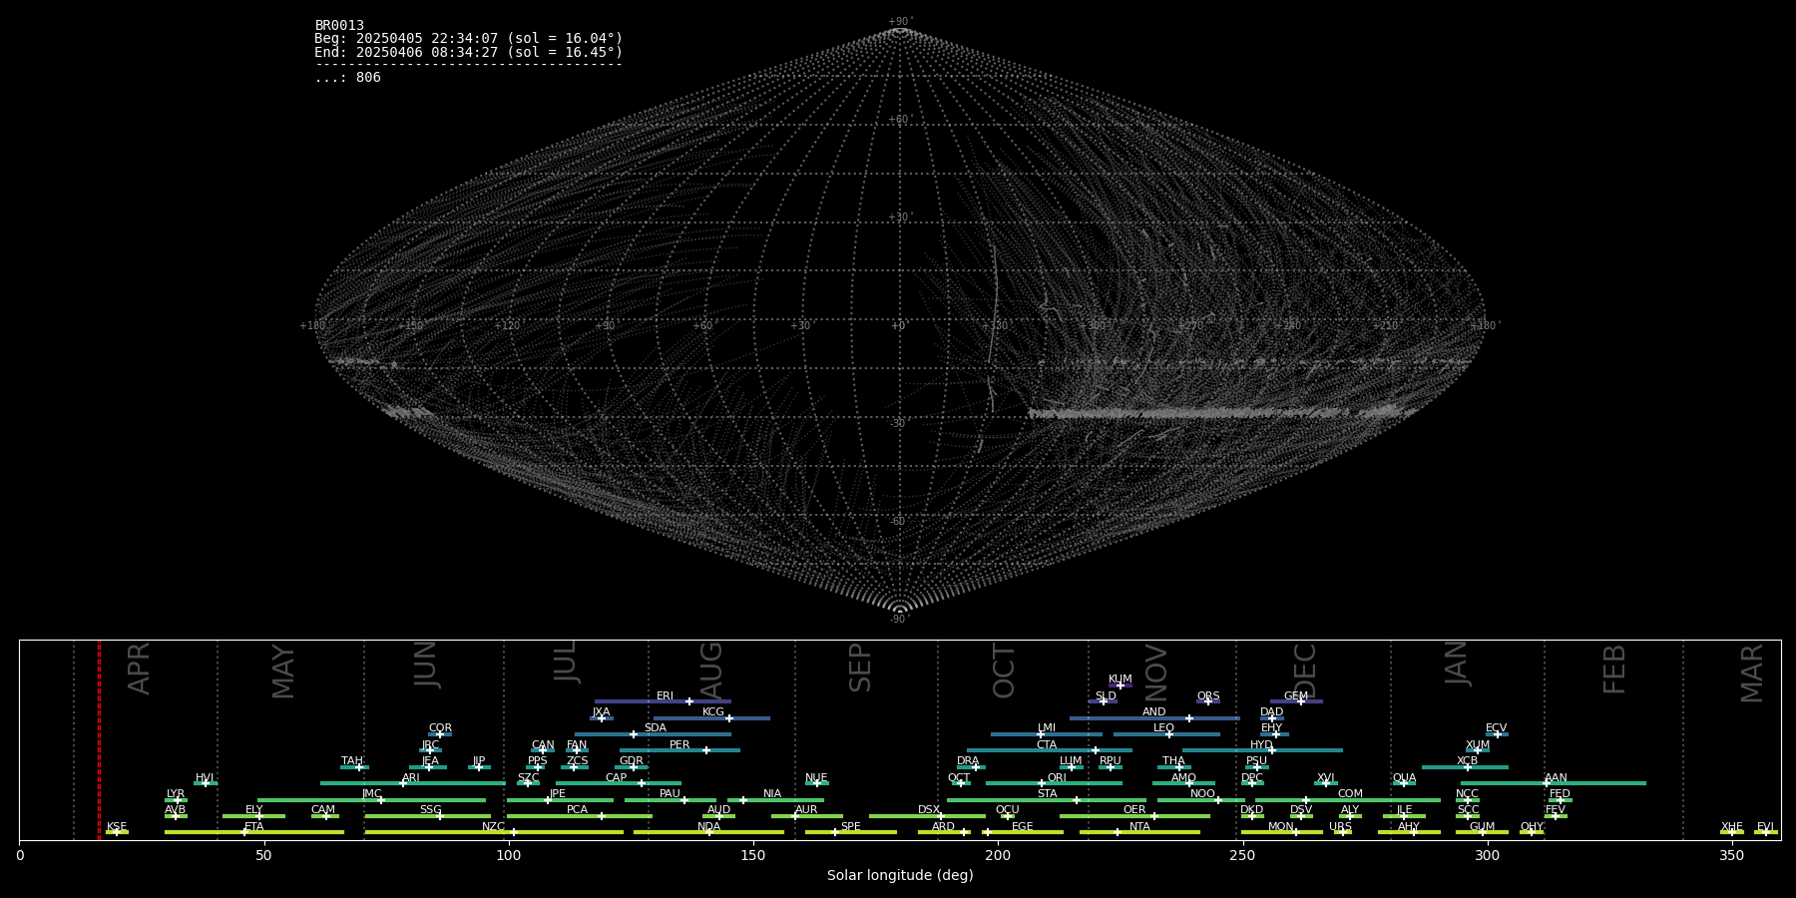The image size is (1796, 898).
Task: Click the STA shower label
Action: pyautogui.click(x=1047, y=794)
